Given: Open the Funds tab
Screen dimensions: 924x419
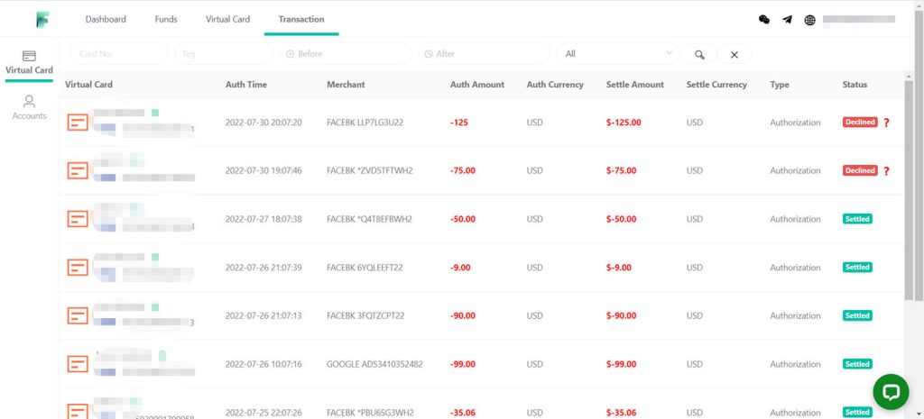Looking at the screenshot, I should (x=166, y=19).
